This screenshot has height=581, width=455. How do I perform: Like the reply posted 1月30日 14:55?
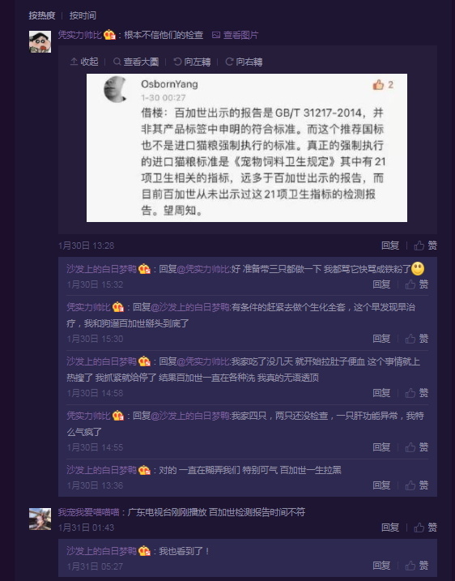[x=416, y=447]
